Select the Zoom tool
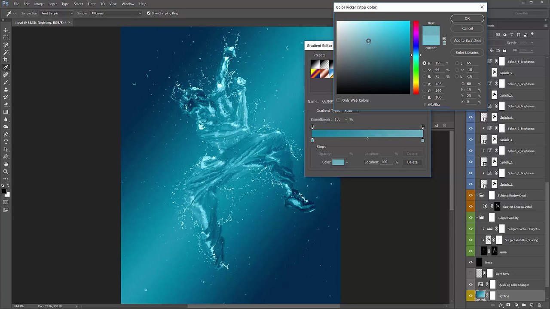Screen dimensions: 550x309 6,171
